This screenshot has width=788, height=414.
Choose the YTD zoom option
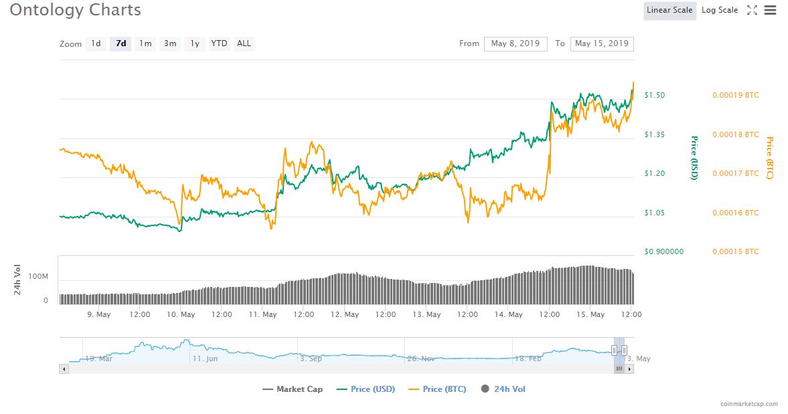[219, 43]
